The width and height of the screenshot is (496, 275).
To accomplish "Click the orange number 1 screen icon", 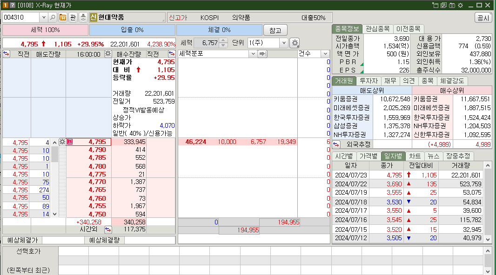I will (x=6, y=5).
